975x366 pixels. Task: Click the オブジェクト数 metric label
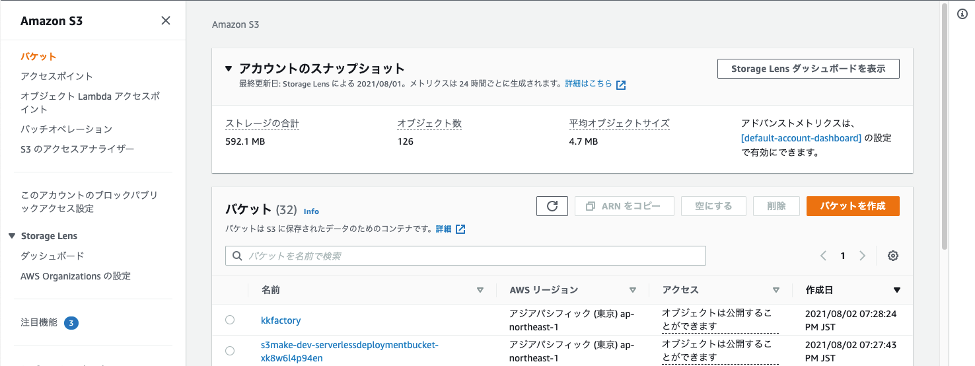point(429,124)
